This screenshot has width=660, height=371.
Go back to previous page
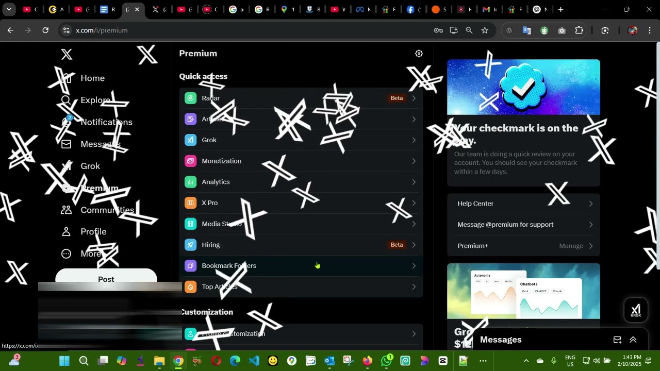[x=10, y=30]
